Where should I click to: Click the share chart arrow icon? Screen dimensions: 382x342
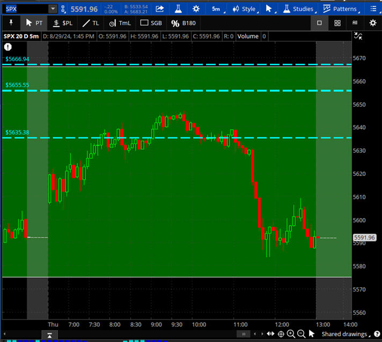(160, 9)
